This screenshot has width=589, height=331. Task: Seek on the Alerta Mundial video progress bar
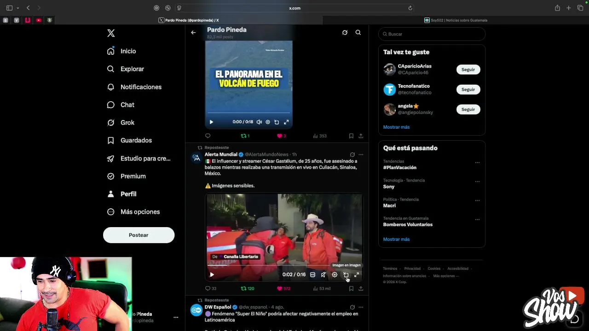(x=284, y=265)
